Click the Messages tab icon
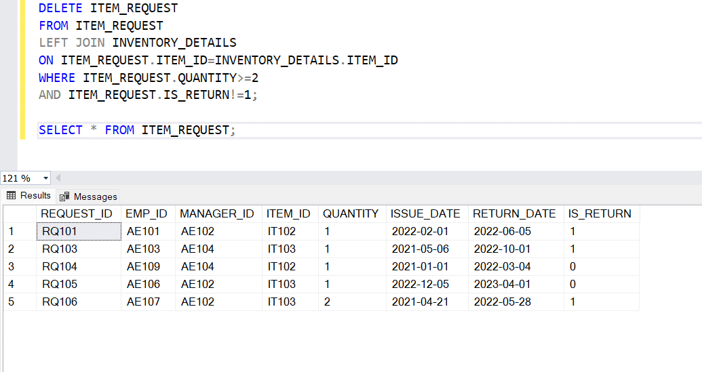 64,197
